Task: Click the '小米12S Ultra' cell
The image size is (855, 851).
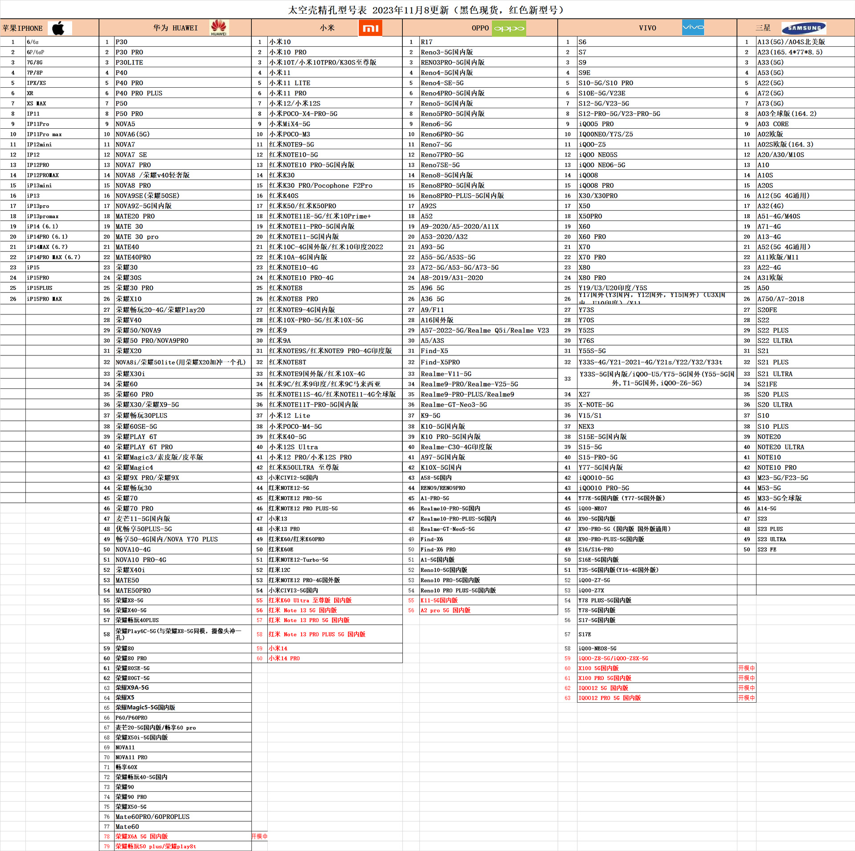Action: 335,447
